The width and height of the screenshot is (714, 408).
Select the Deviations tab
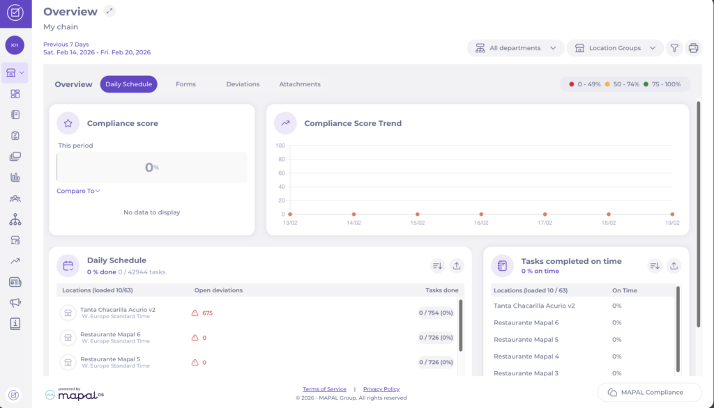coord(243,84)
